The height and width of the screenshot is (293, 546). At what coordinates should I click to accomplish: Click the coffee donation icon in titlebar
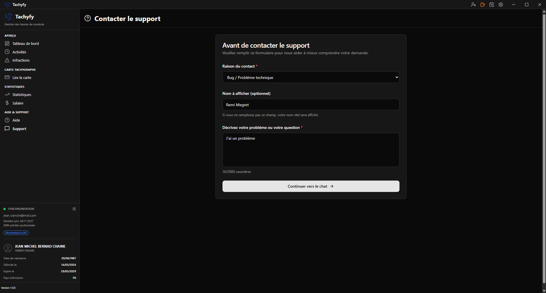point(482,5)
